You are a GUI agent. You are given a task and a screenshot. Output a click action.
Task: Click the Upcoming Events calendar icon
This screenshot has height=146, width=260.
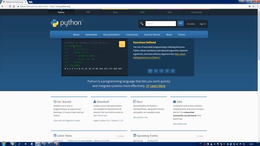point(134,135)
